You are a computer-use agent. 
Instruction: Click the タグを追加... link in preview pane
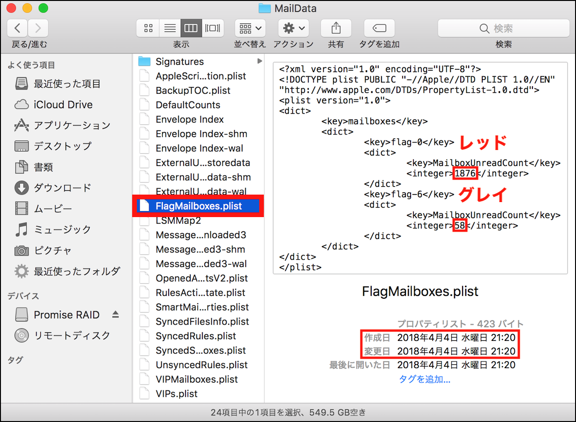(425, 379)
